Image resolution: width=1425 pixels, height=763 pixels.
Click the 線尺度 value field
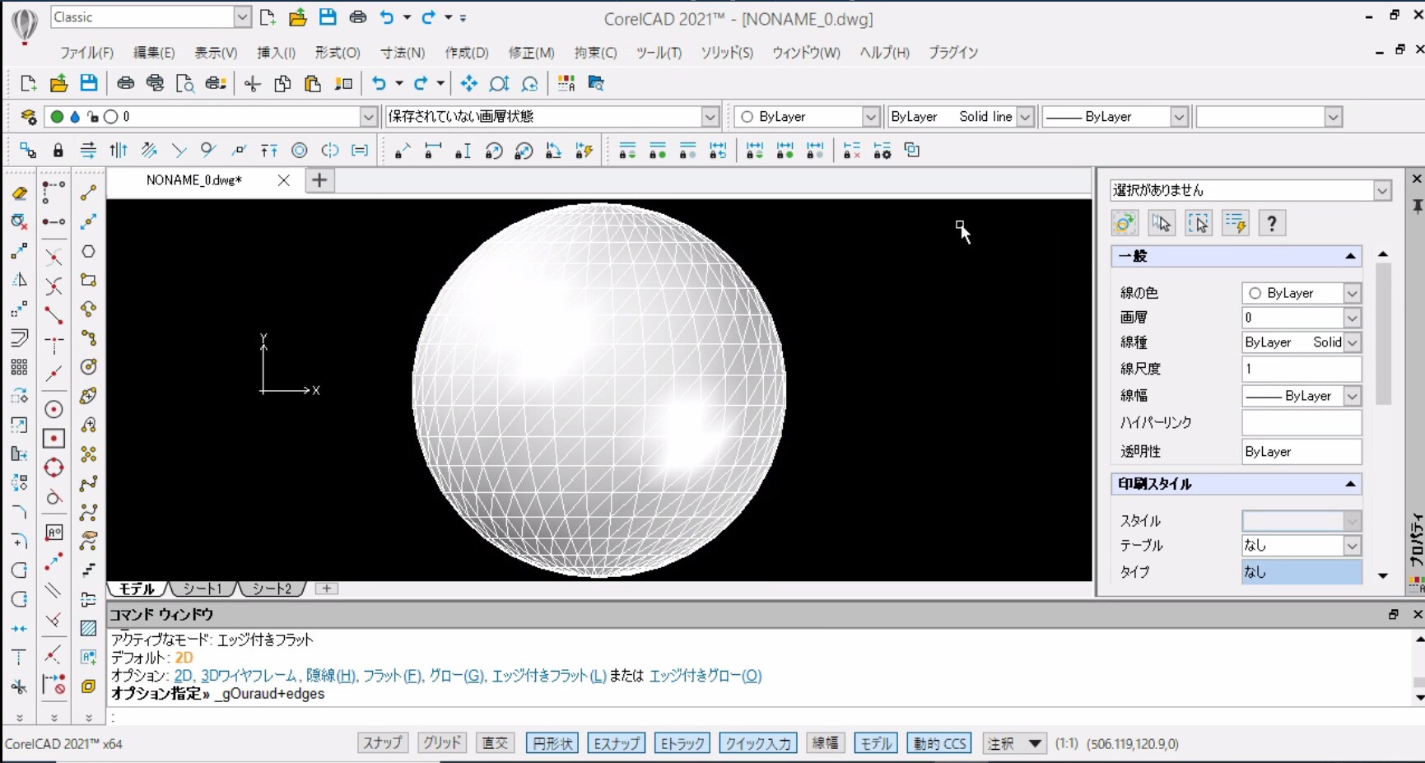(1301, 369)
